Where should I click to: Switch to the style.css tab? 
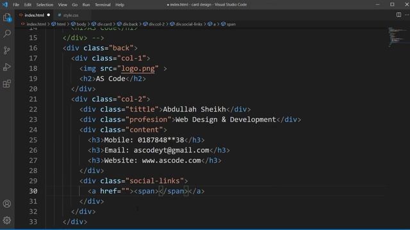(x=70, y=15)
